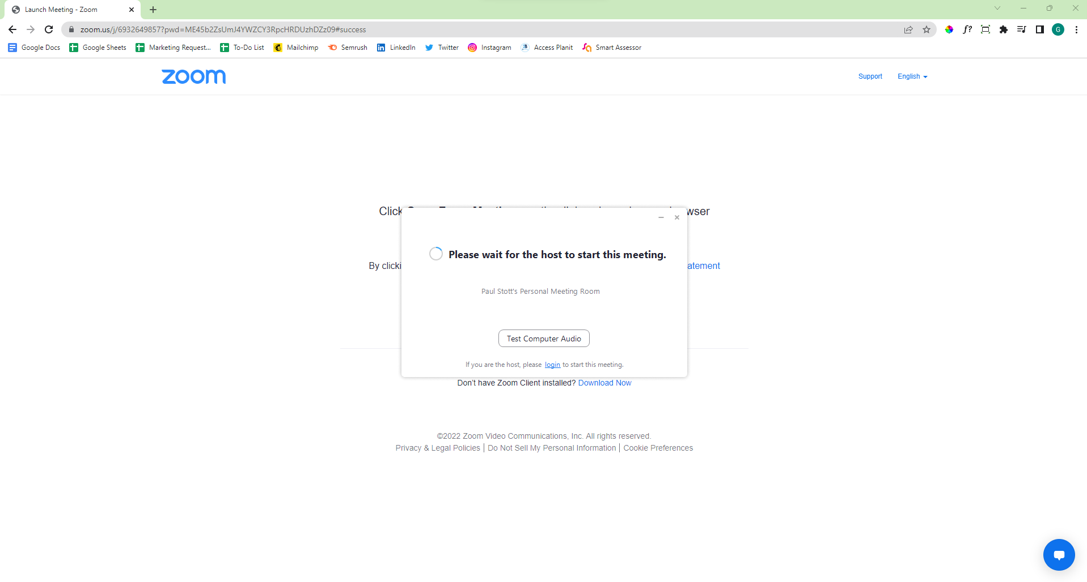Open a new browser tab
1087x582 pixels.
point(153,10)
